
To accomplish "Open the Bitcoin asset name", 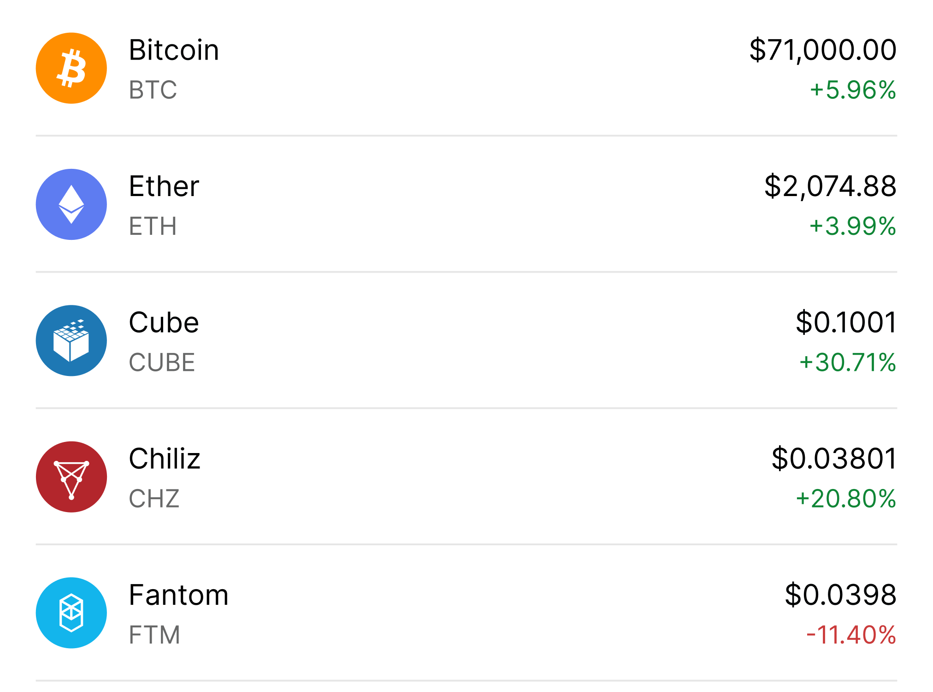I will pos(174,50).
